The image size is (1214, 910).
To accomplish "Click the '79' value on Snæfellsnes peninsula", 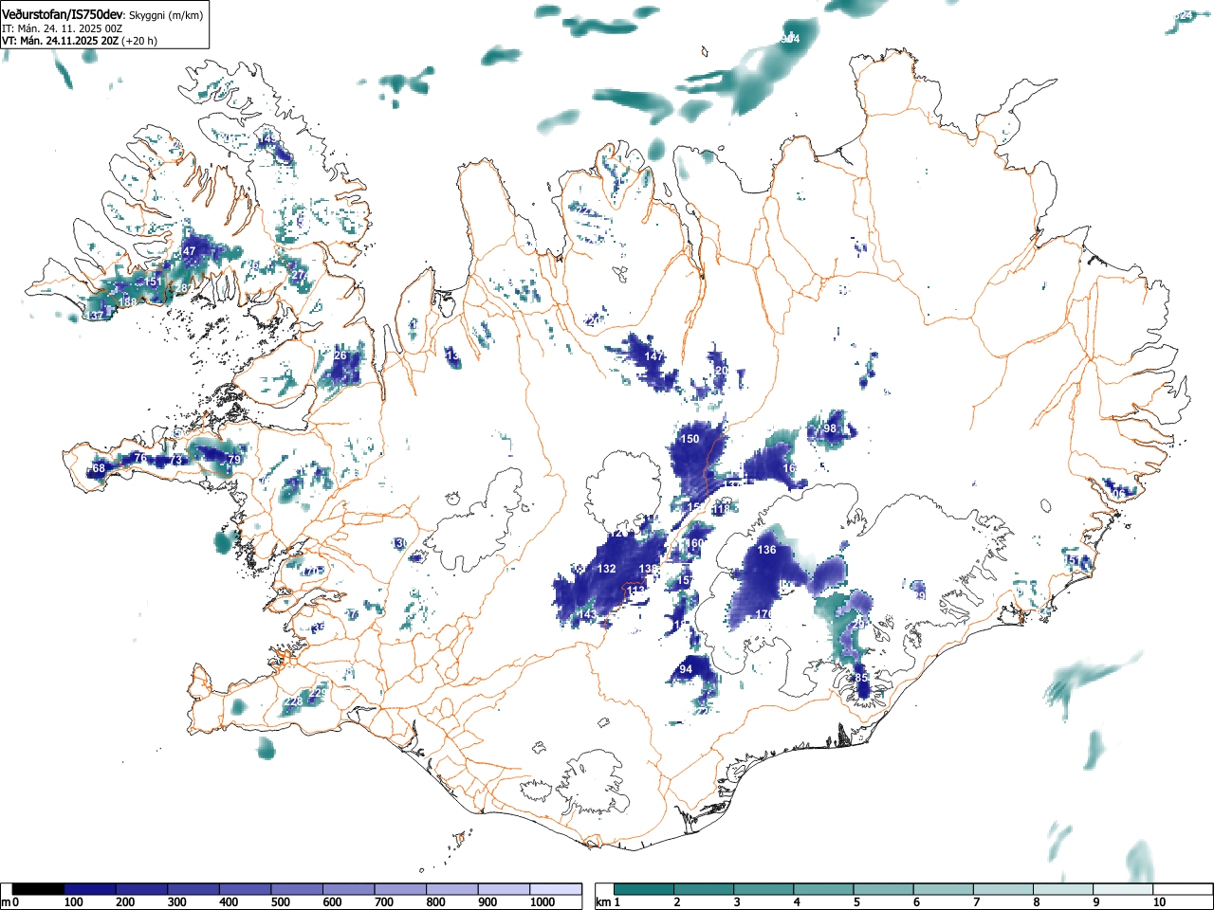I will point(234,460).
